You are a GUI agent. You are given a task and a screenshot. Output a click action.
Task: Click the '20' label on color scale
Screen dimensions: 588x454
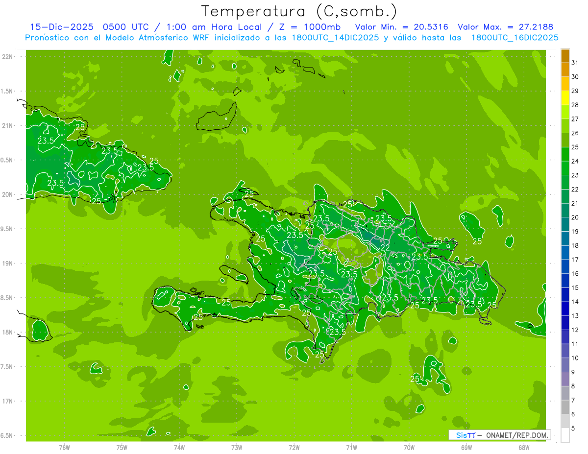coord(575,217)
